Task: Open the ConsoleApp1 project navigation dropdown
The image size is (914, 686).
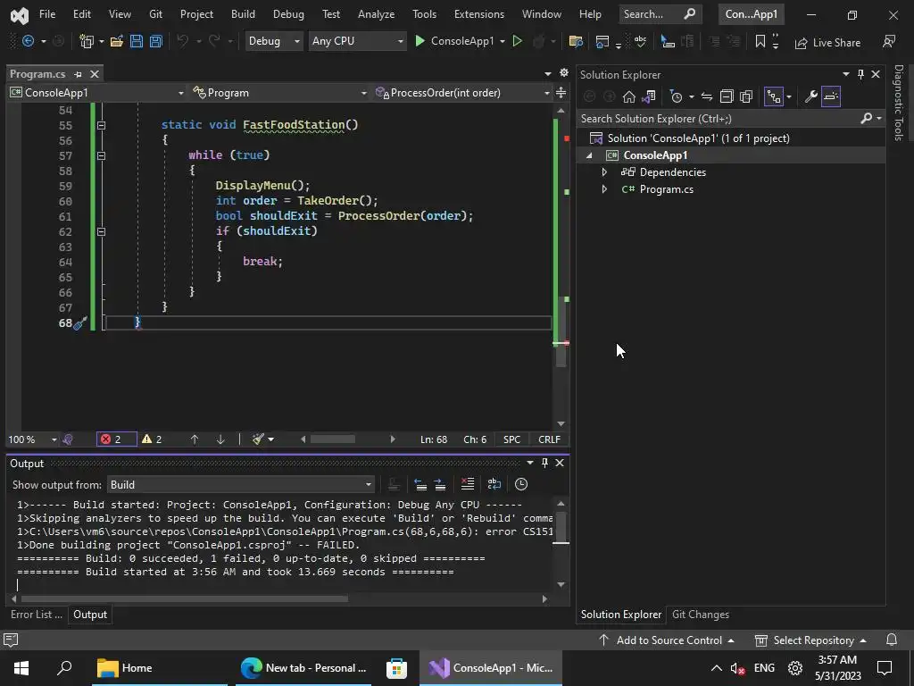Action: 96,93
